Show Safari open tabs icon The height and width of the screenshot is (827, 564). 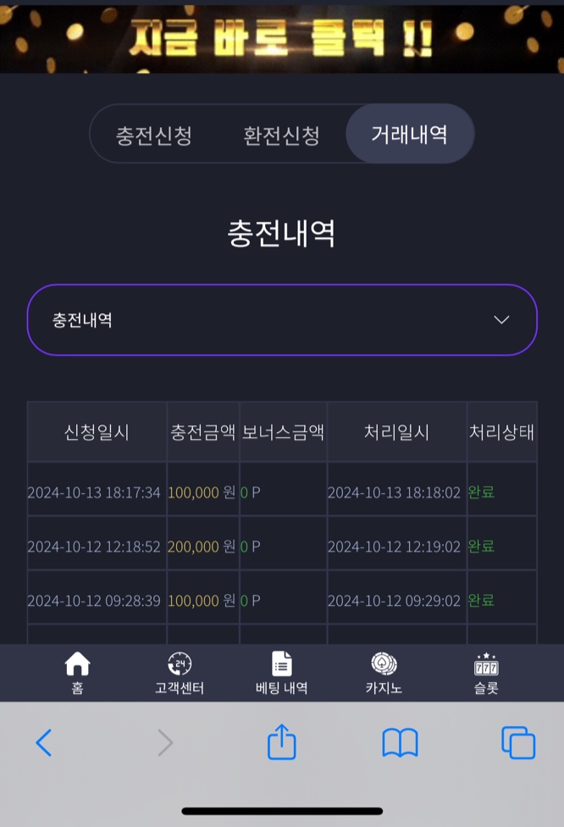(518, 742)
